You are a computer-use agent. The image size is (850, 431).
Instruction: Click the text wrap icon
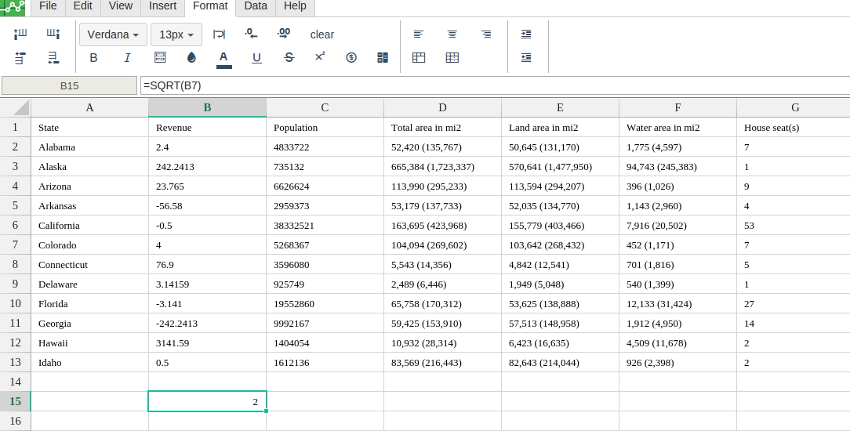pyautogui.click(x=220, y=34)
